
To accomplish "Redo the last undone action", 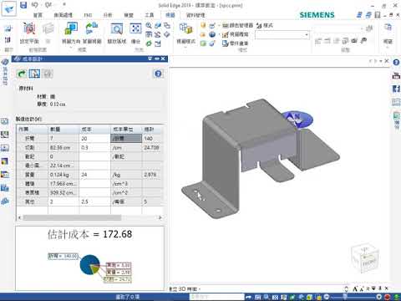I will [48, 5].
